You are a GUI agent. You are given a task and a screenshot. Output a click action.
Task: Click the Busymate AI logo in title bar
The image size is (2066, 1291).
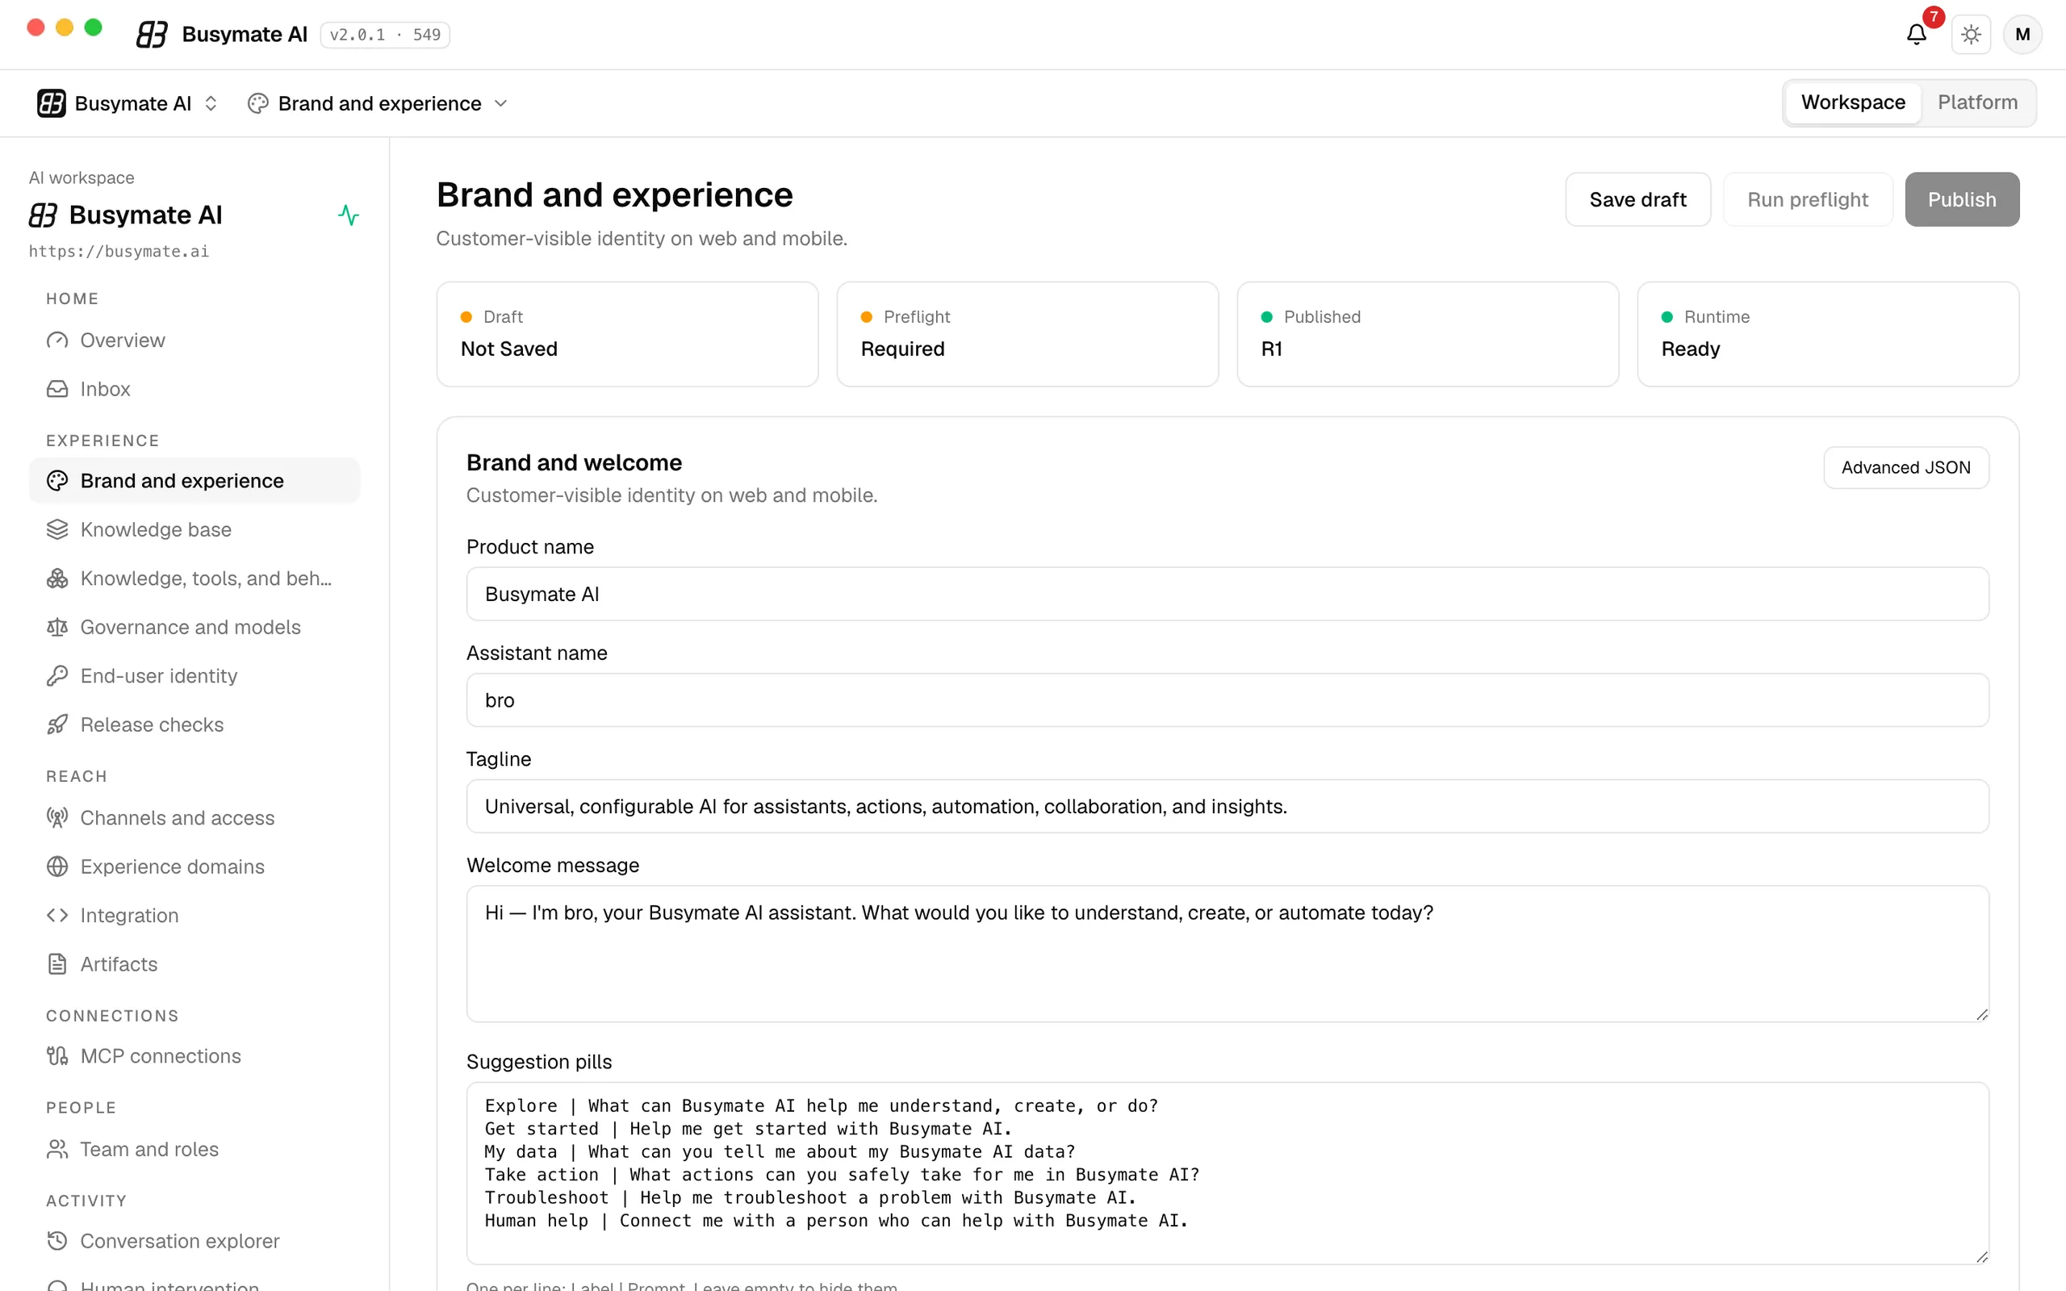pos(152,34)
